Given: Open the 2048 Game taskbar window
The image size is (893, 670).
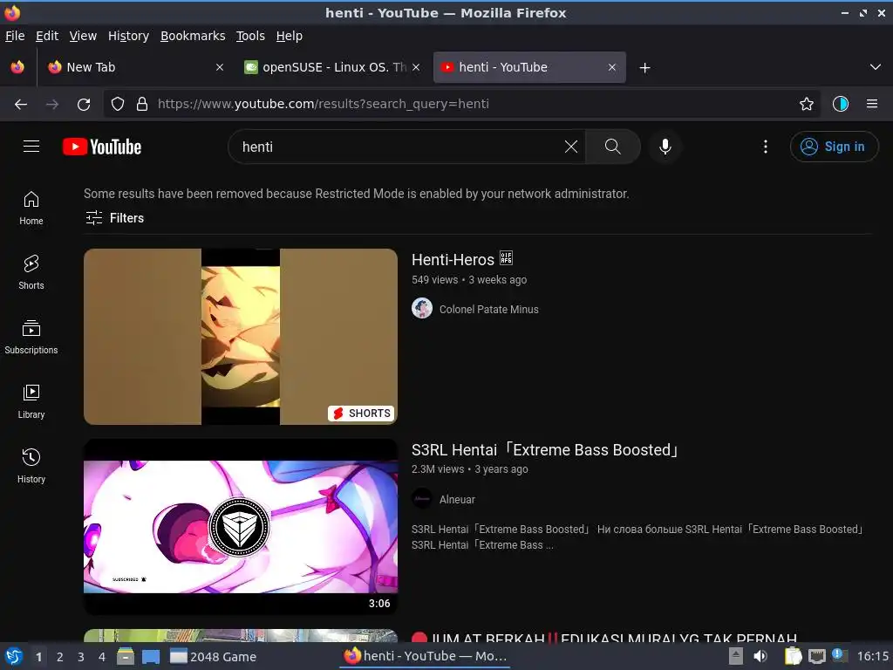Looking at the screenshot, I should pyautogui.click(x=214, y=657).
